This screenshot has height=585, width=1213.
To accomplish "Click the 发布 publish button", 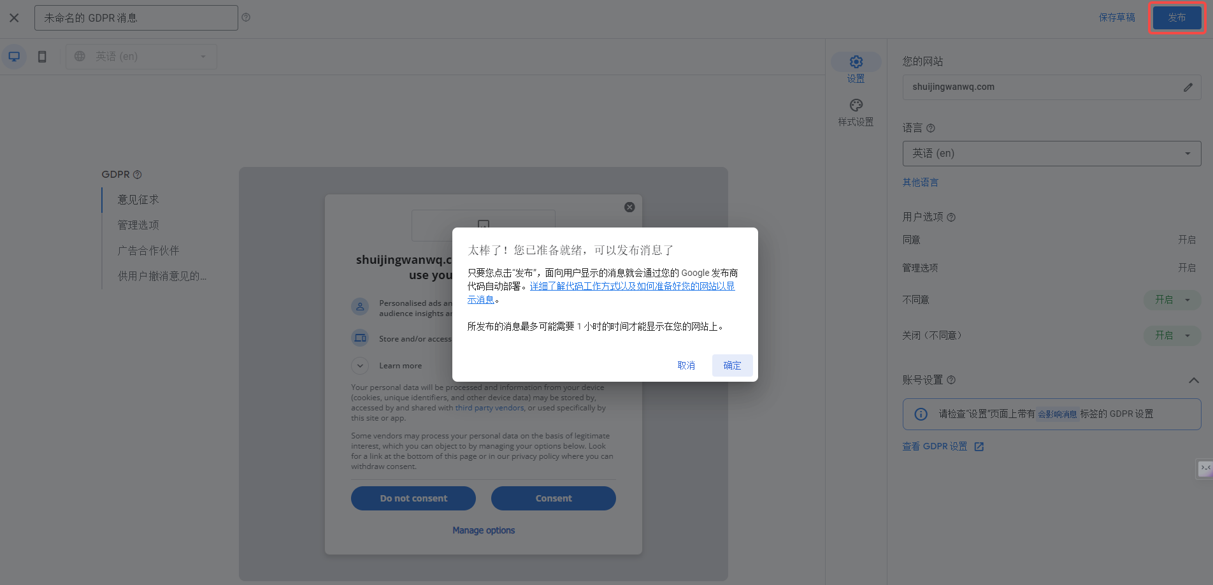I will pyautogui.click(x=1177, y=18).
